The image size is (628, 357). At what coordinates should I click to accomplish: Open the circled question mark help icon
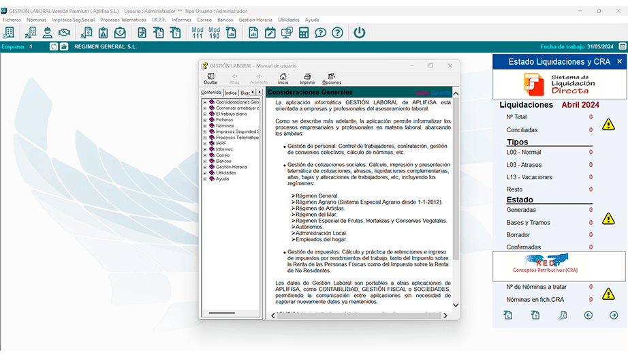tap(337, 33)
